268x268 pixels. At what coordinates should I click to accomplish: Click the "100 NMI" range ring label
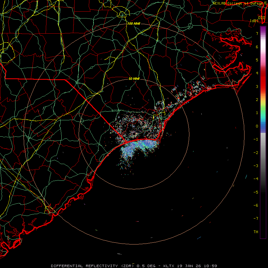[x=134, y=24]
